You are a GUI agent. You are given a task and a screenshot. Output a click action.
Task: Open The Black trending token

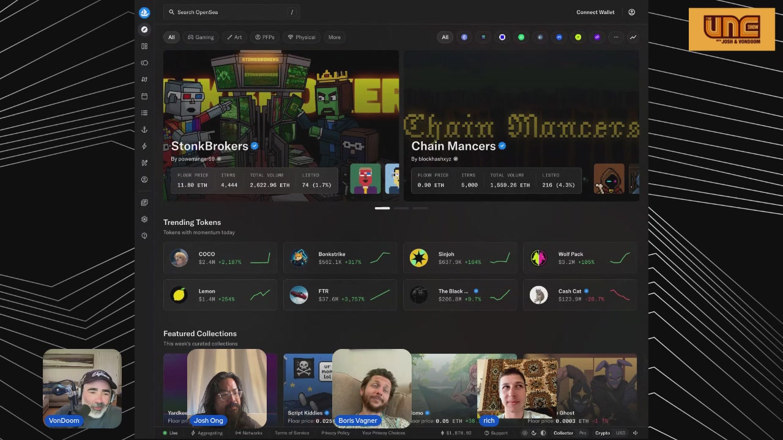coord(459,295)
